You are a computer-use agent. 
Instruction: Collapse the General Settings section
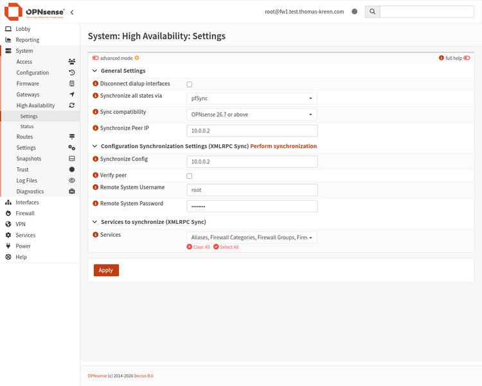pyautogui.click(x=94, y=71)
